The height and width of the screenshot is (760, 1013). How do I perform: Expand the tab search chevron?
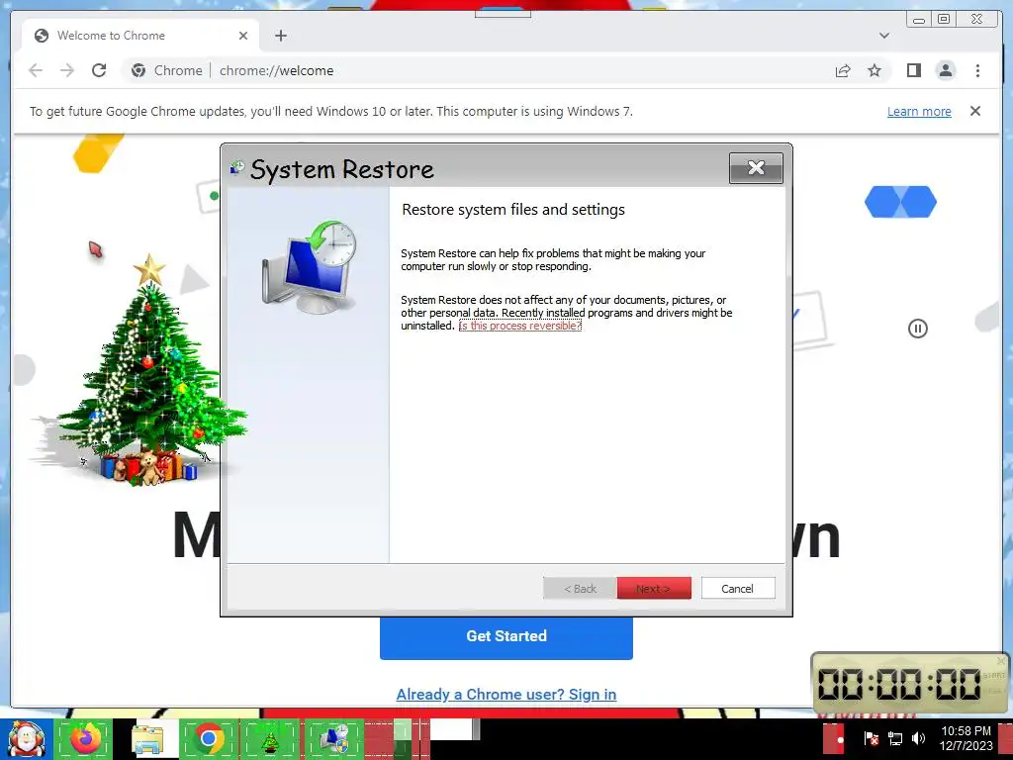tap(883, 36)
